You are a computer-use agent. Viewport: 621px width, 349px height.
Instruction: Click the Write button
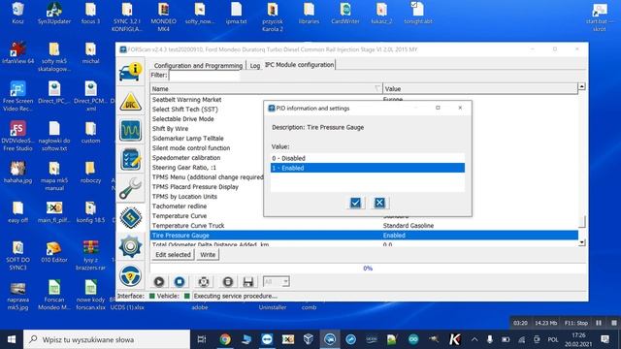click(x=208, y=254)
